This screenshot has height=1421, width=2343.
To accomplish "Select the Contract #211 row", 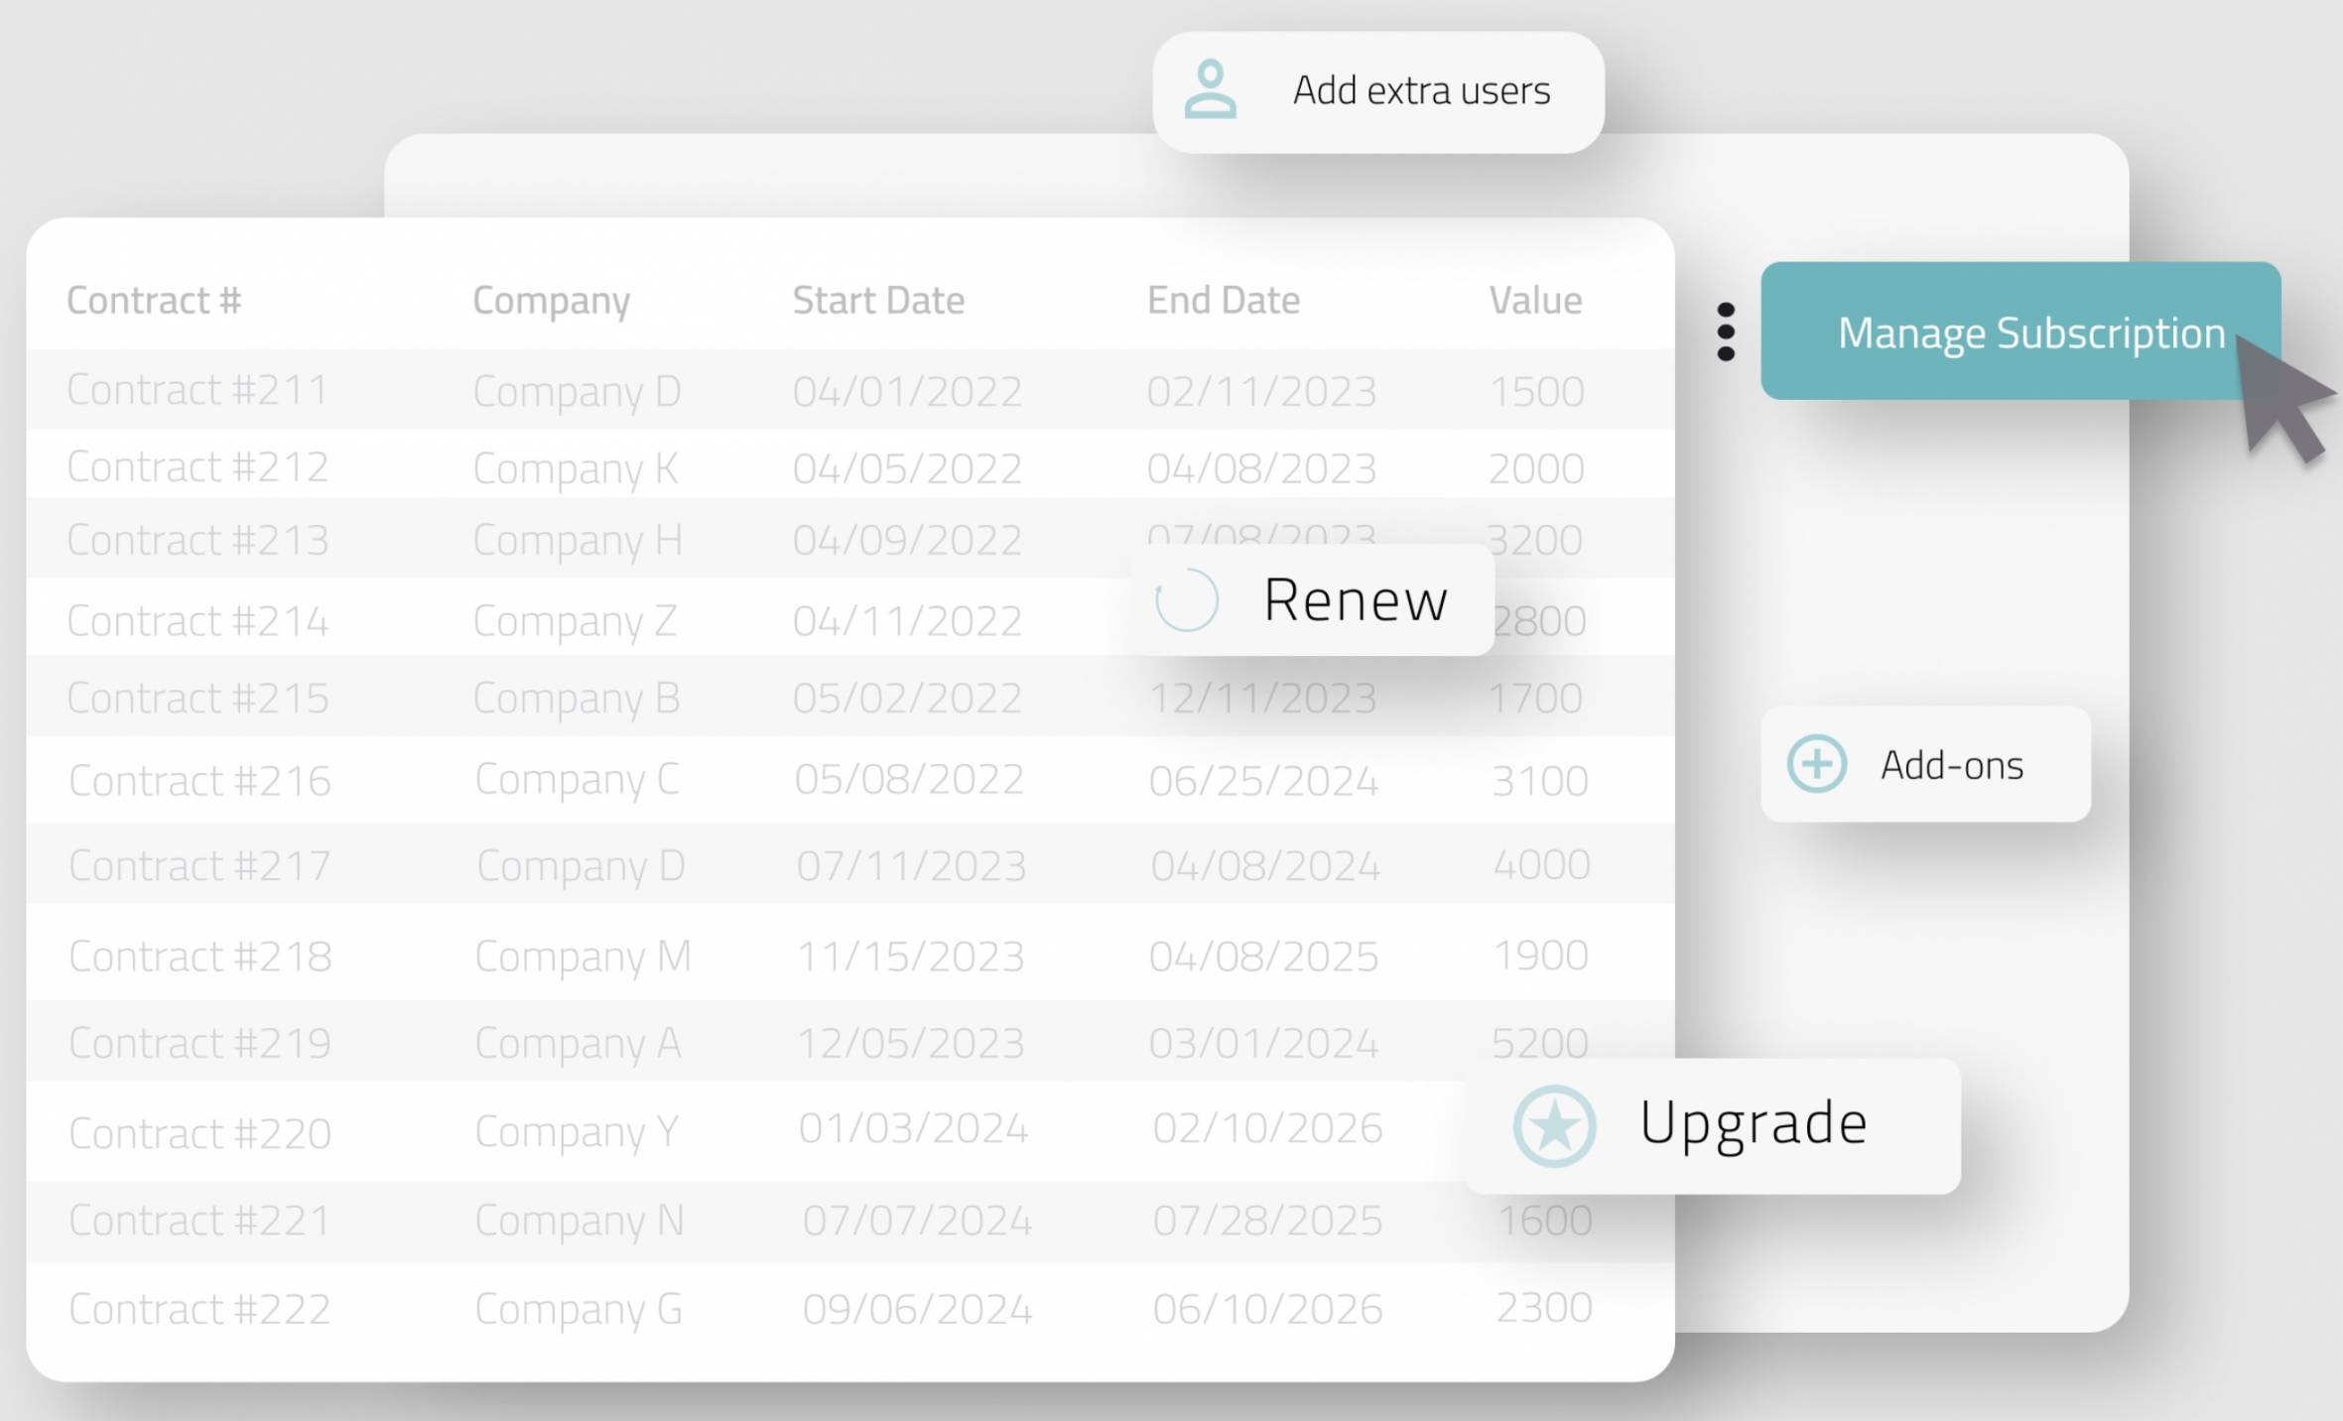I will [196, 390].
